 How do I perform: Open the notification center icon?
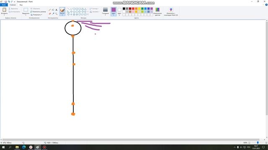[263, 147]
